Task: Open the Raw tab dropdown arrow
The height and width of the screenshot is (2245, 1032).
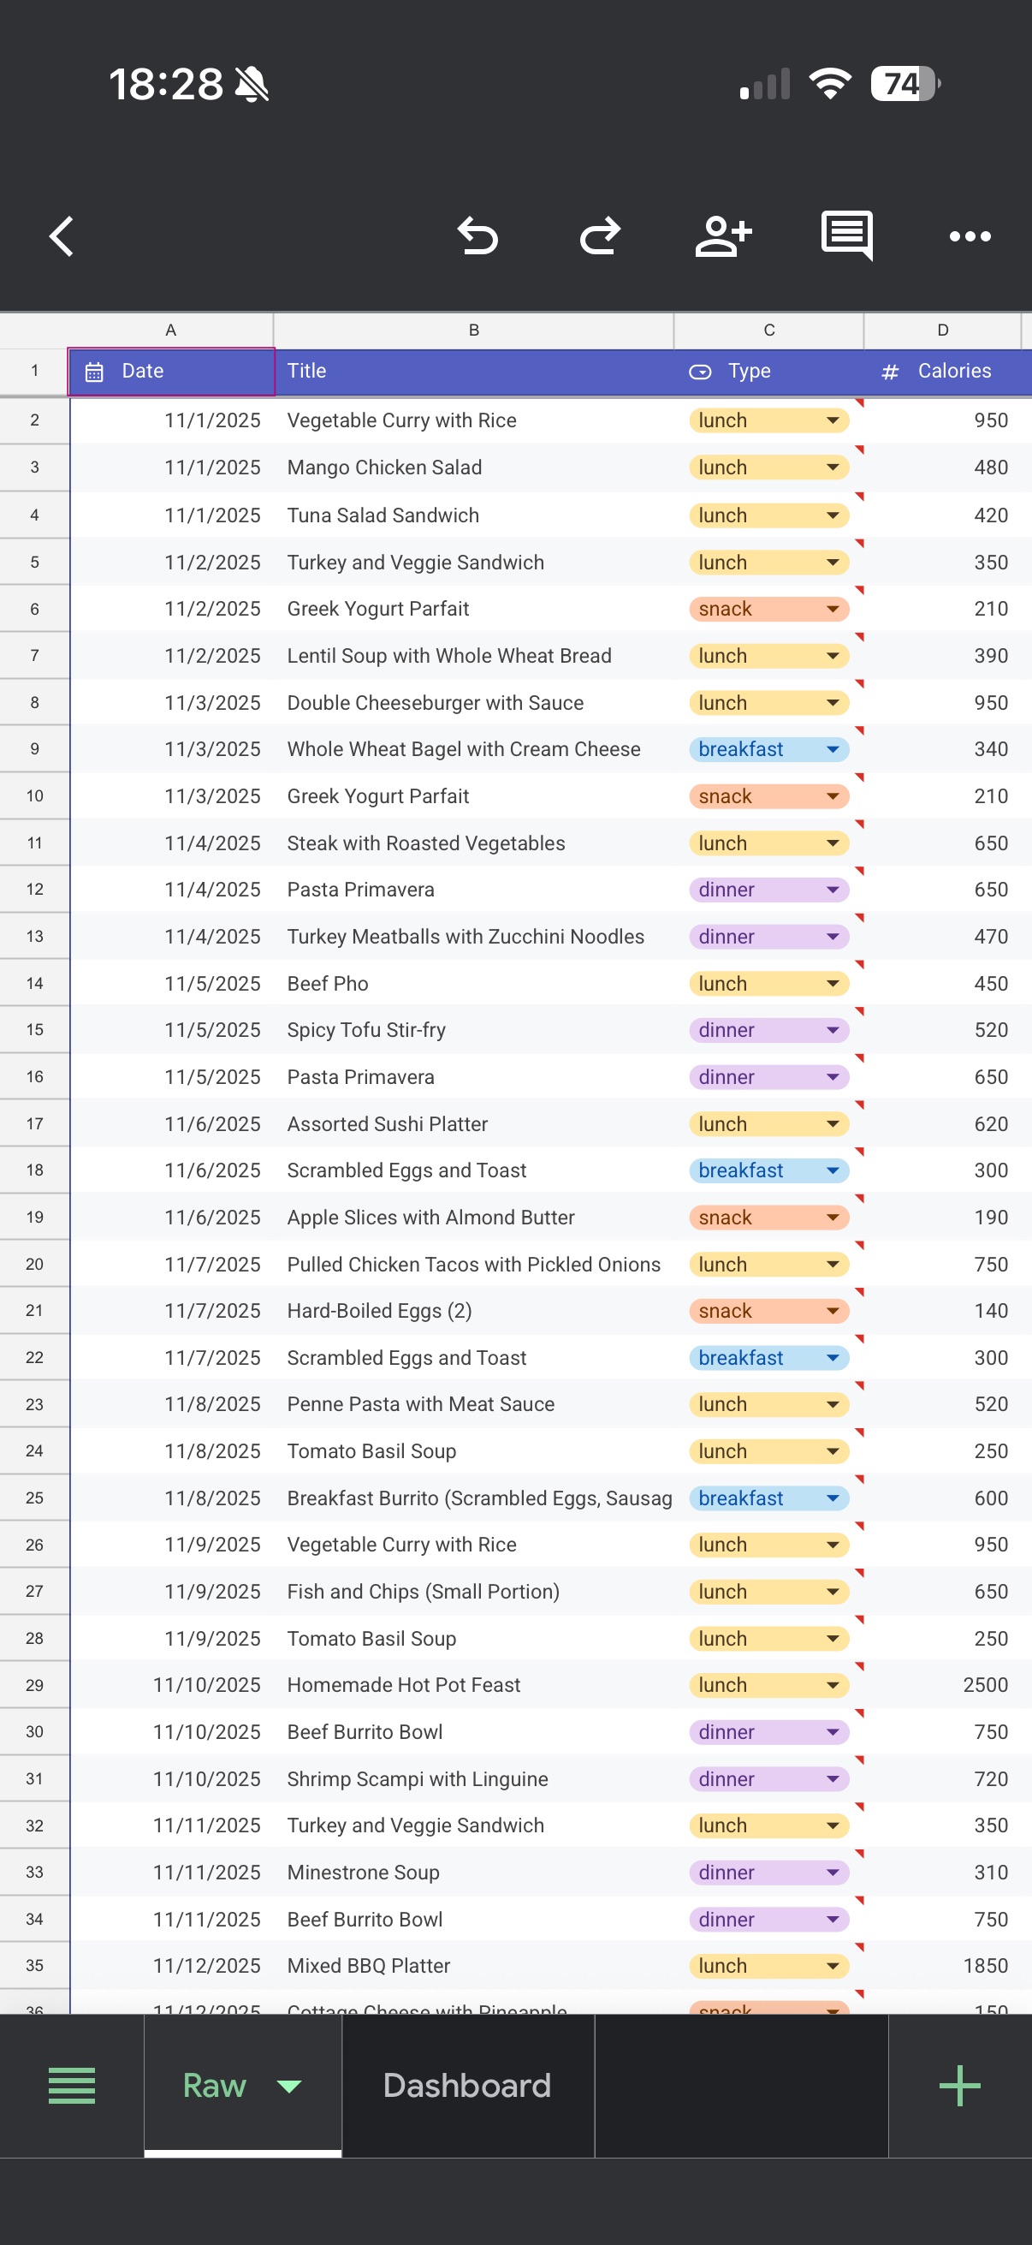Action: [x=288, y=2087]
